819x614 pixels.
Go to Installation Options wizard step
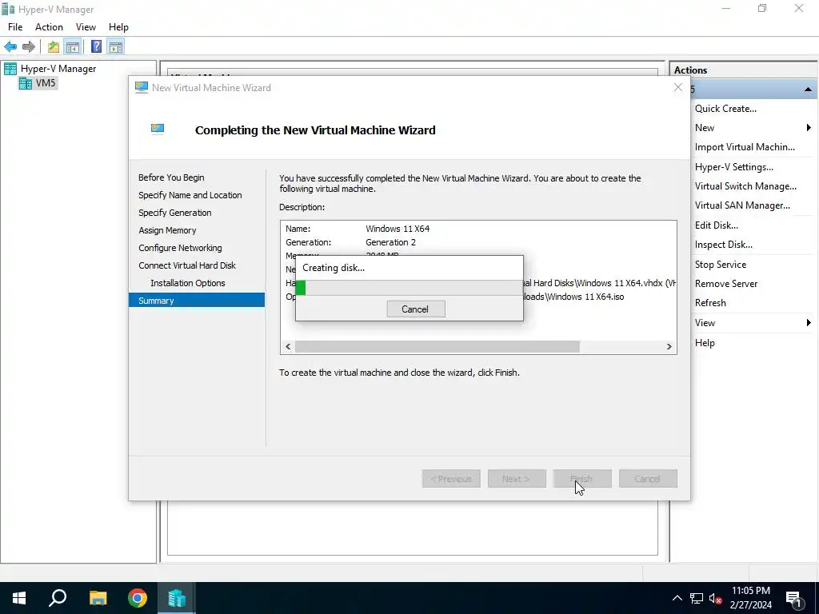pyautogui.click(x=188, y=283)
